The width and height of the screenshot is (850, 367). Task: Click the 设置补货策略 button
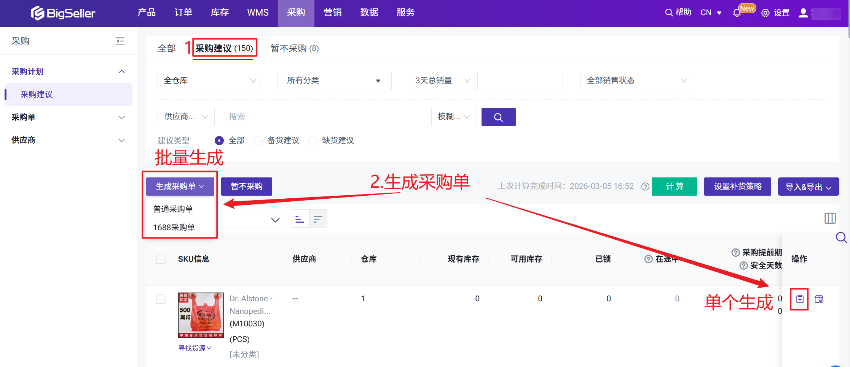click(737, 187)
